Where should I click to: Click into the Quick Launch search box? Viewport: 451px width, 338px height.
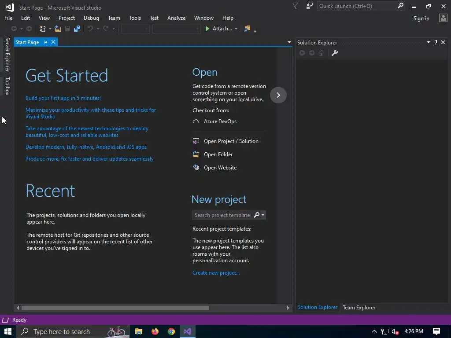coord(357,6)
